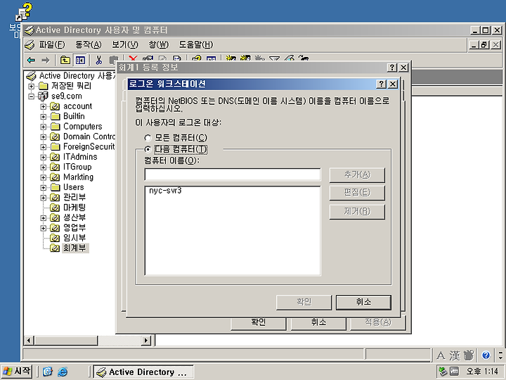The width and height of the screenshot is (506, 380).
Task: Click the ForeignSecurity folder icon
Action: coord(56,146)
